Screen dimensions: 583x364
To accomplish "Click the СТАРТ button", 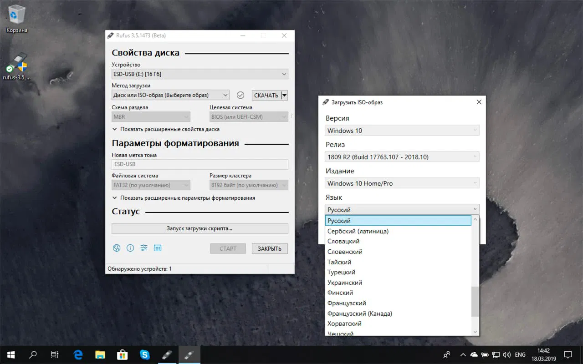I will 228,248.
